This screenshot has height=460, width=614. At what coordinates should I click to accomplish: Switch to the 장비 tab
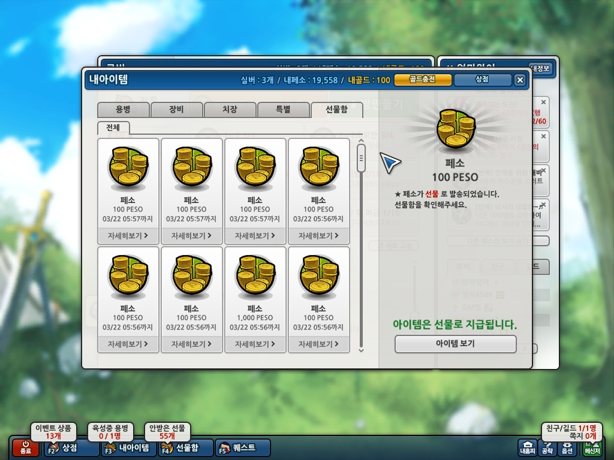[x=176, y=110]
